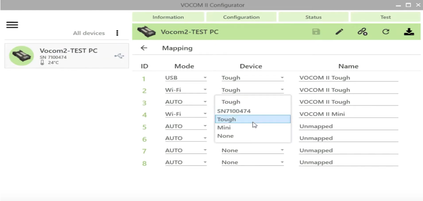Click the Vocom2-TEST PC device avatar in sidebar
The width and height of the screenshot is (423, 201).
point(22,56)
